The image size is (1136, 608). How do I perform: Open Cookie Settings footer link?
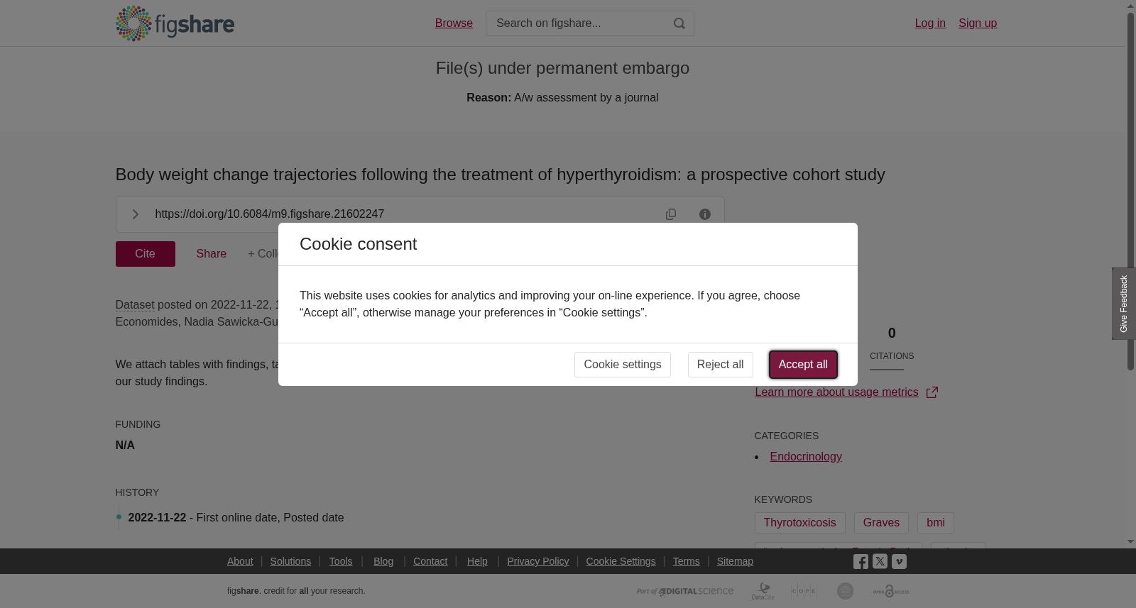(621, 561)
